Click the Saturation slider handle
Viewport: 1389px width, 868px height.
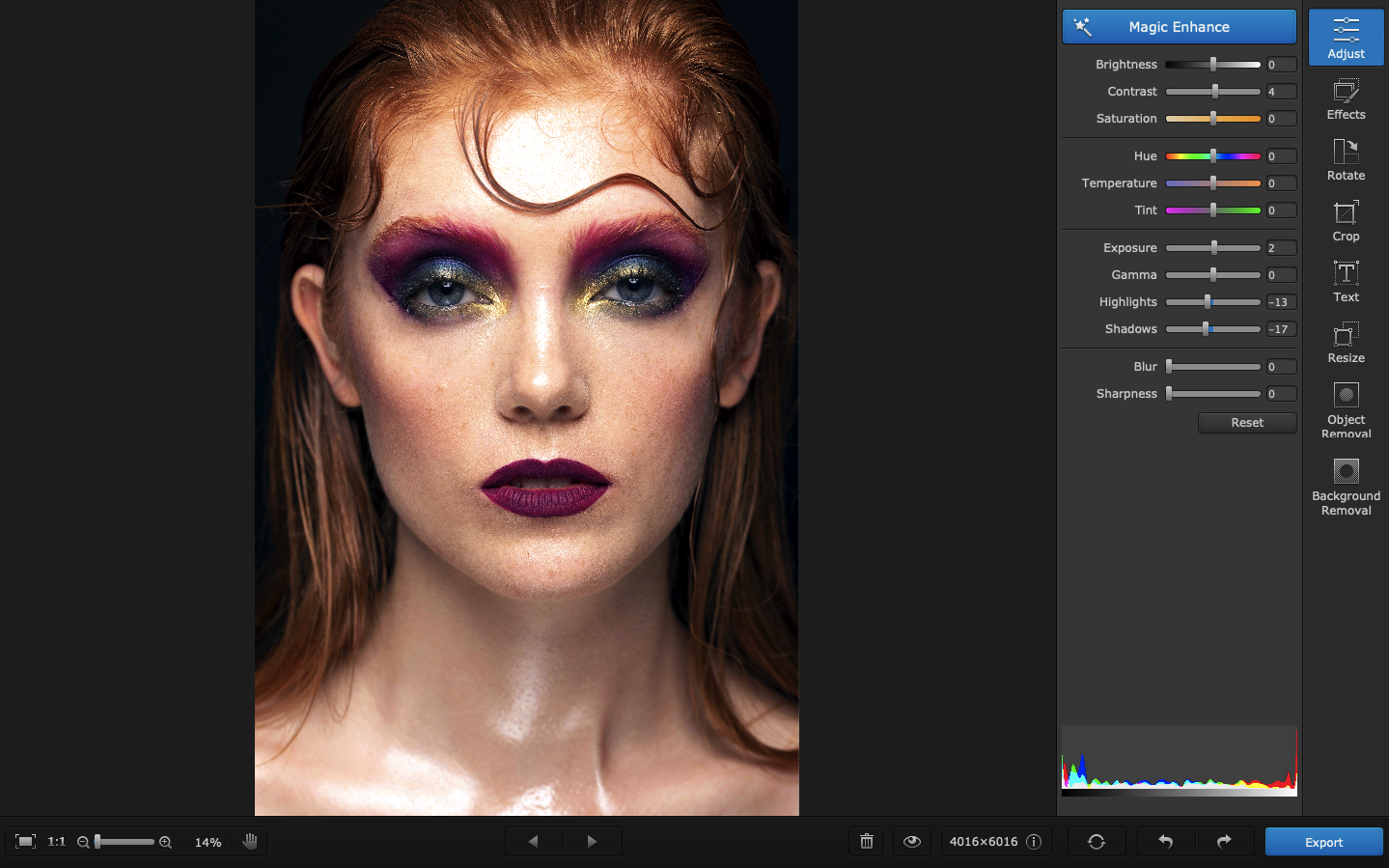[1214, 118]
